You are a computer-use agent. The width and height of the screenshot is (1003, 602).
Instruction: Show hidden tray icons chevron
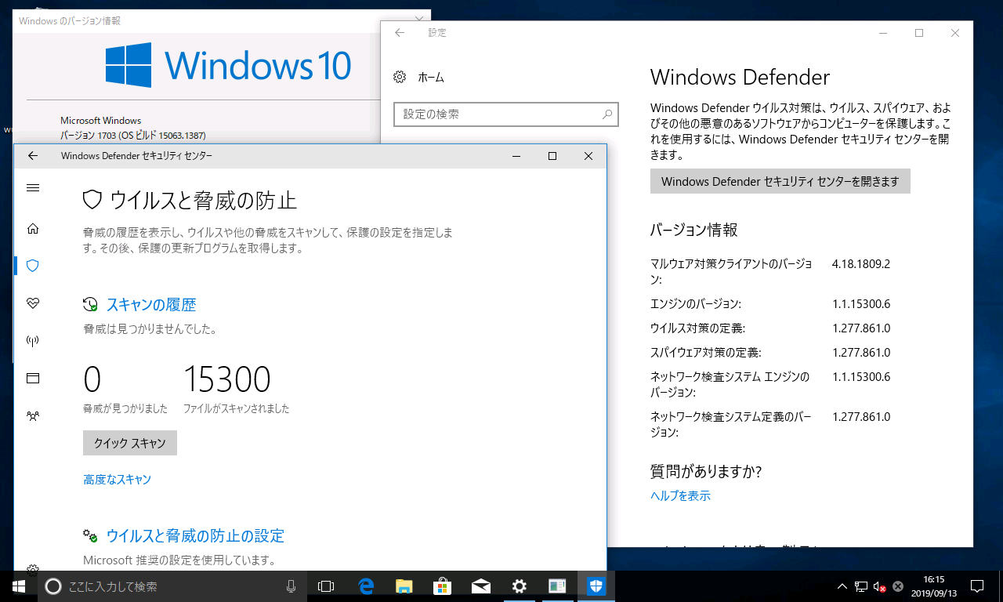click(842, 586)
